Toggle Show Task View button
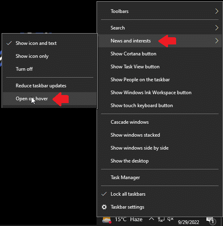 160,67
